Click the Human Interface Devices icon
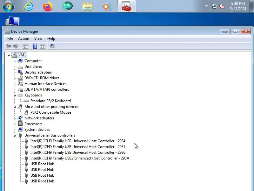Screen dimensions: 254x191 pyautogui.click(x=20, y=84)
